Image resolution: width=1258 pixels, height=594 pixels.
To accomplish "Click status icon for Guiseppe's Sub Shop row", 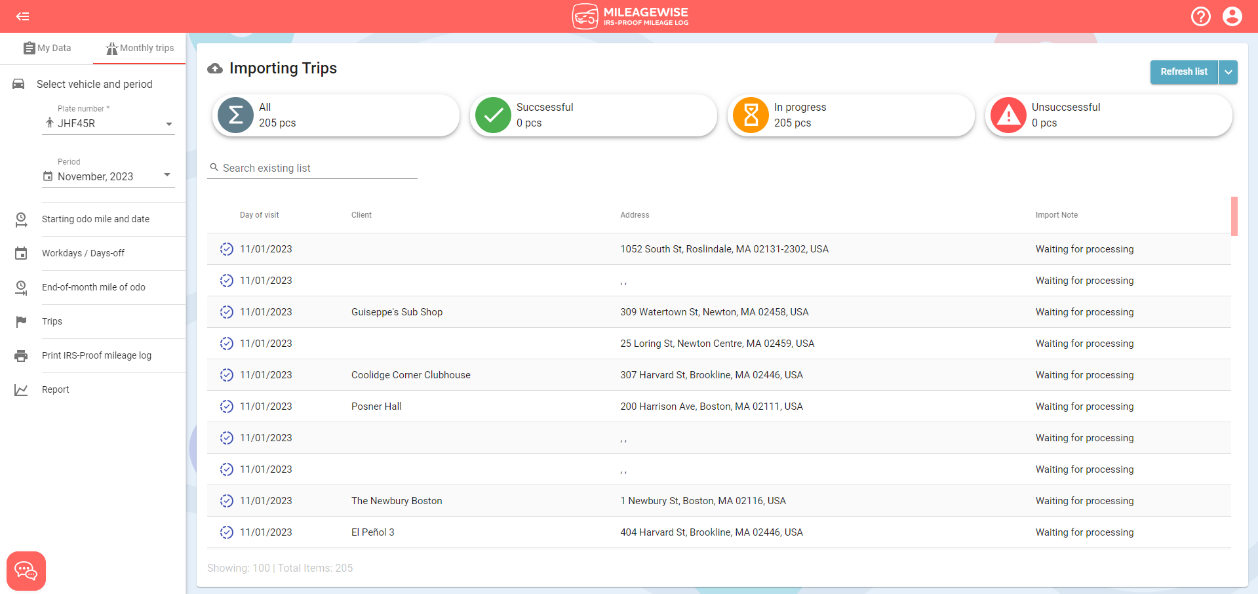I will pos(227,312).
